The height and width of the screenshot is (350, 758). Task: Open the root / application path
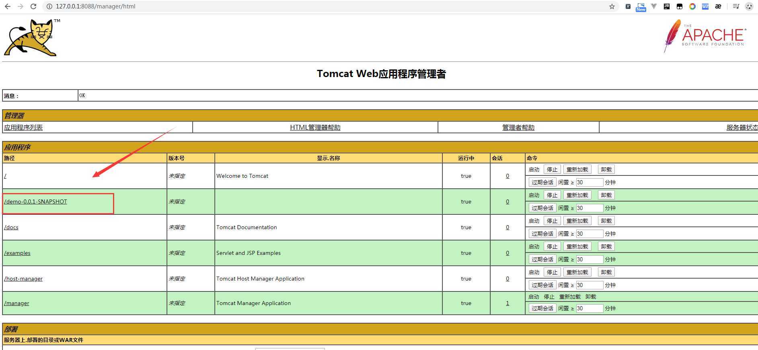point(5,176)
